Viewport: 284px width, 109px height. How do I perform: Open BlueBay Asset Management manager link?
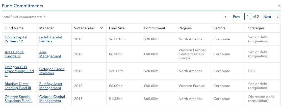click(51, 86)
